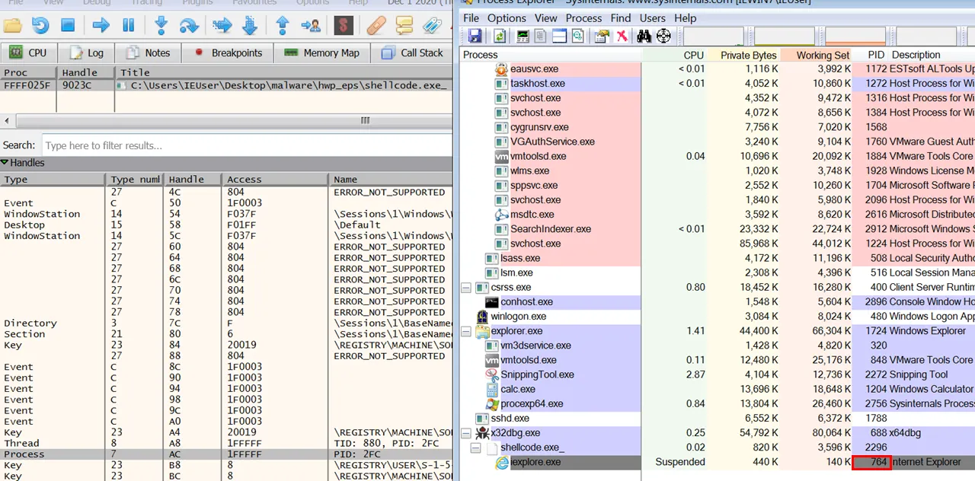Collapse the explorer.exe process tree
This screenshot has height=481, width=975.
[466, 331]
